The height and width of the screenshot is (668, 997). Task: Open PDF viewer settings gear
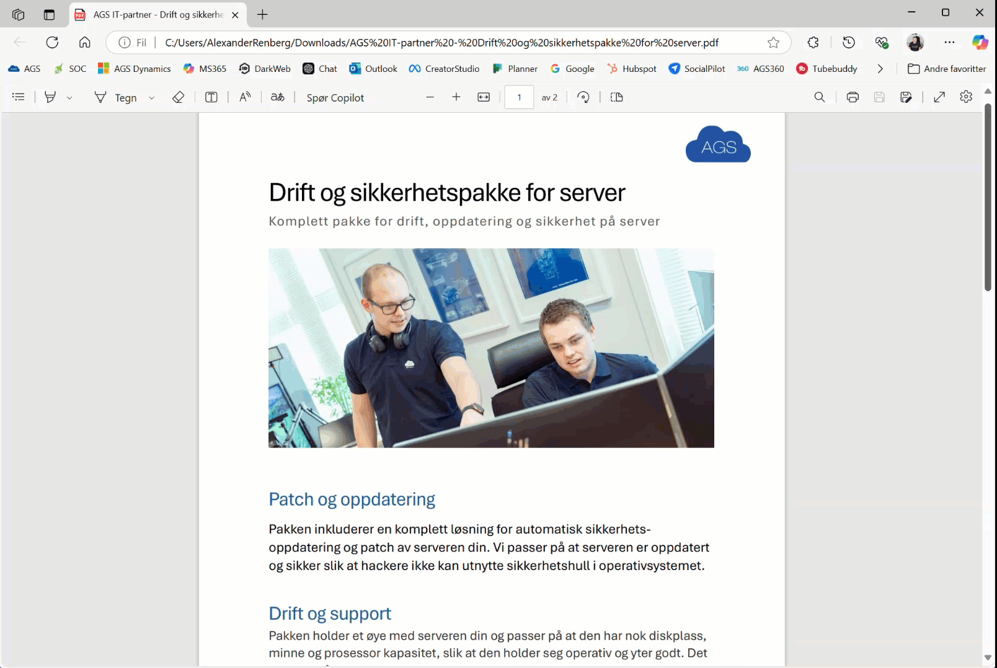[966, 97]
